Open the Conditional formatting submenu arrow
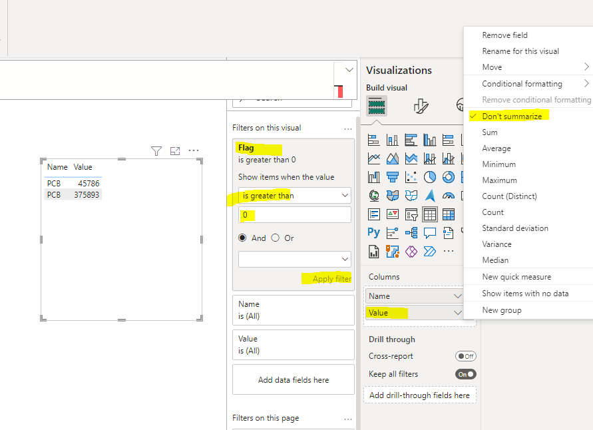 [x=586, y=84]
